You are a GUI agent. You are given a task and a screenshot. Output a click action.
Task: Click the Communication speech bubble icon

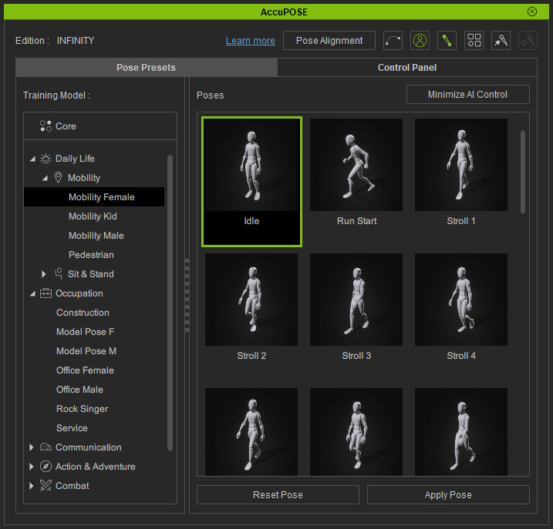click(x=46, y=447)
